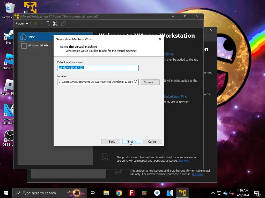This screenshot has width=265, height=198.
Task: Open Task View on the taskbar
Action: coord(93,193)
